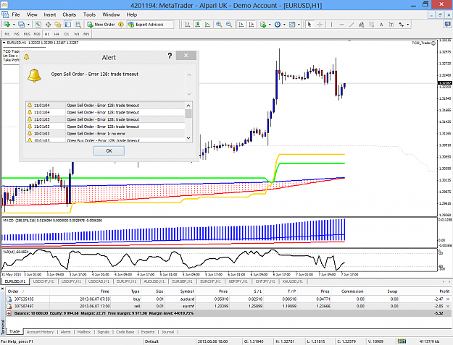Open the Charts menu
Image resolution: width=453 pixels, height=345 pixels.
(x=70, y=14)
